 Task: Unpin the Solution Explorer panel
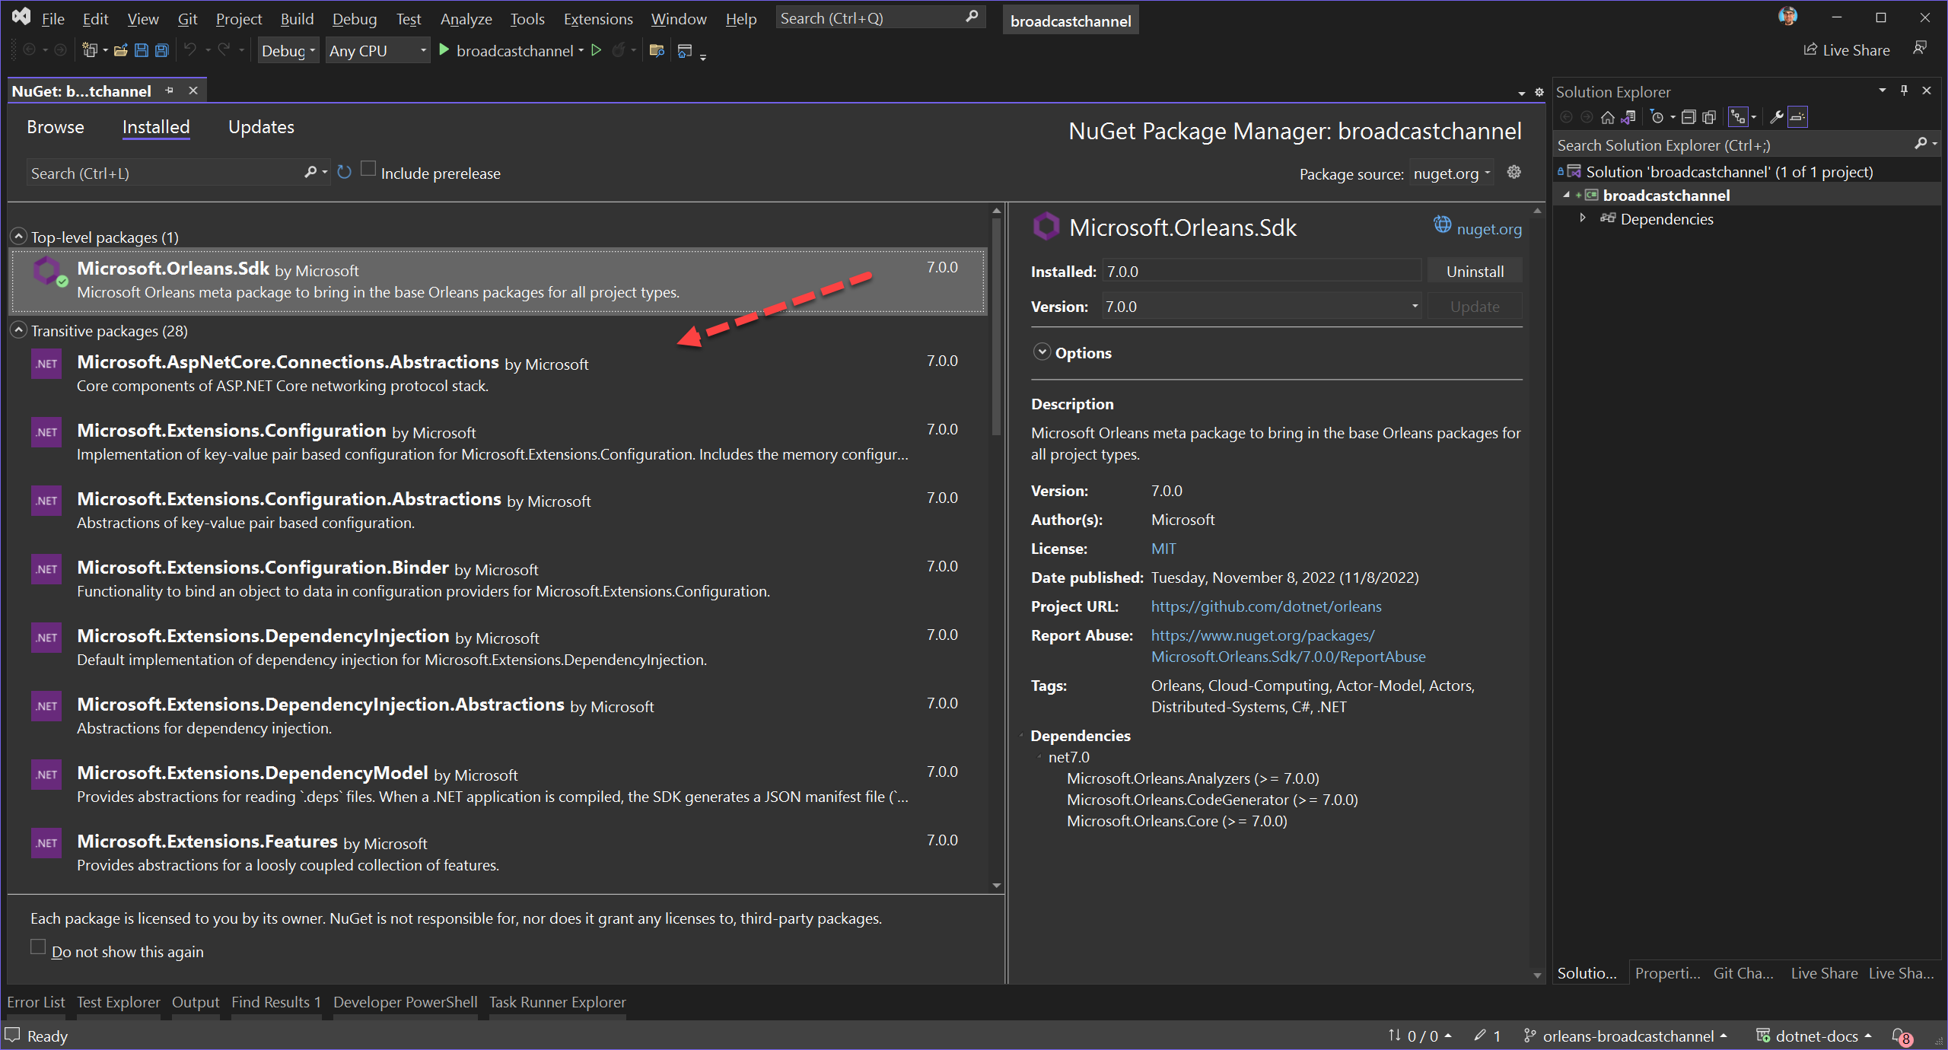coord(1904,91)
